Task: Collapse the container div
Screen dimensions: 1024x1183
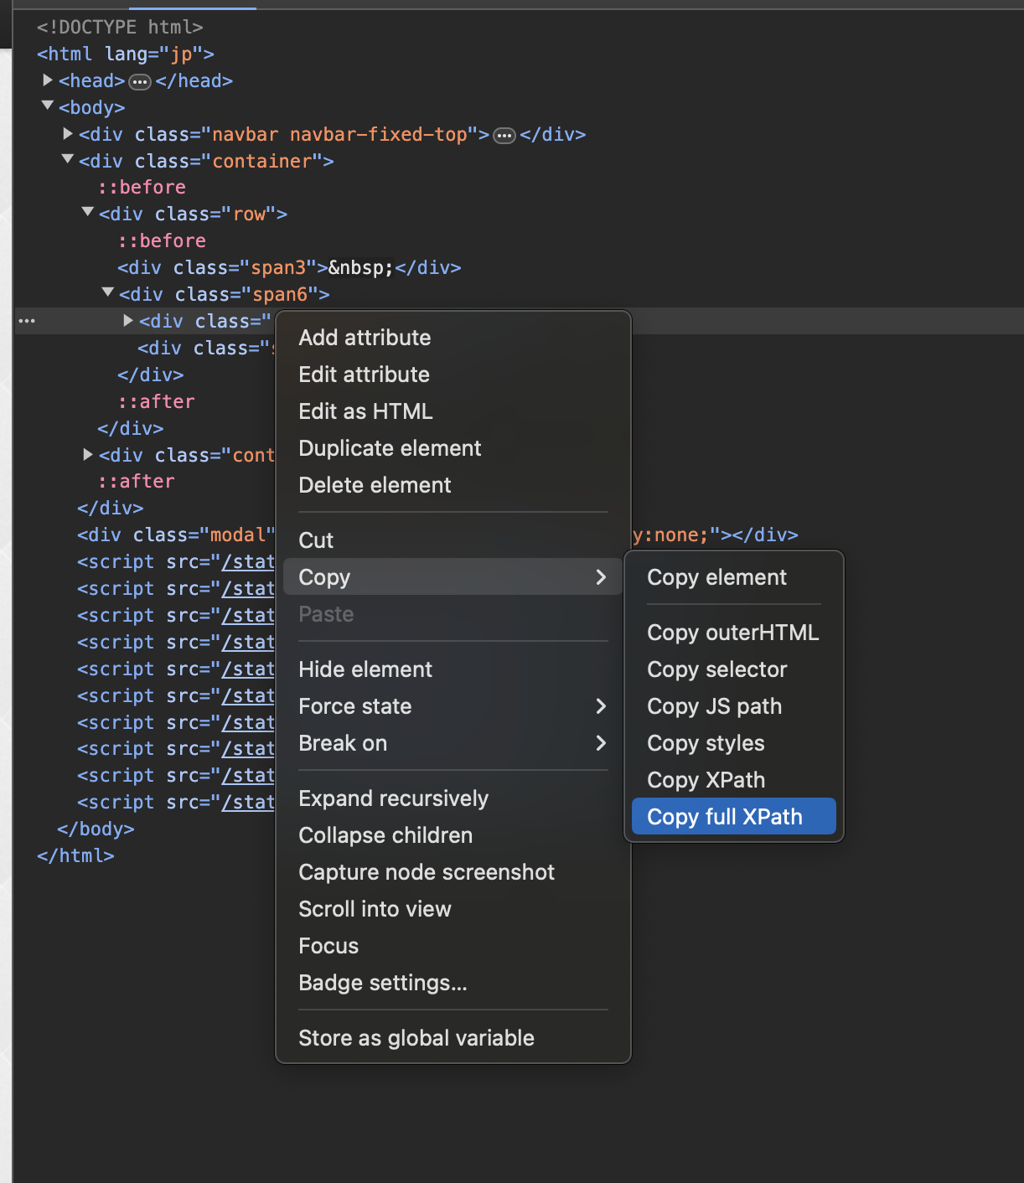Action: [67, 158]
